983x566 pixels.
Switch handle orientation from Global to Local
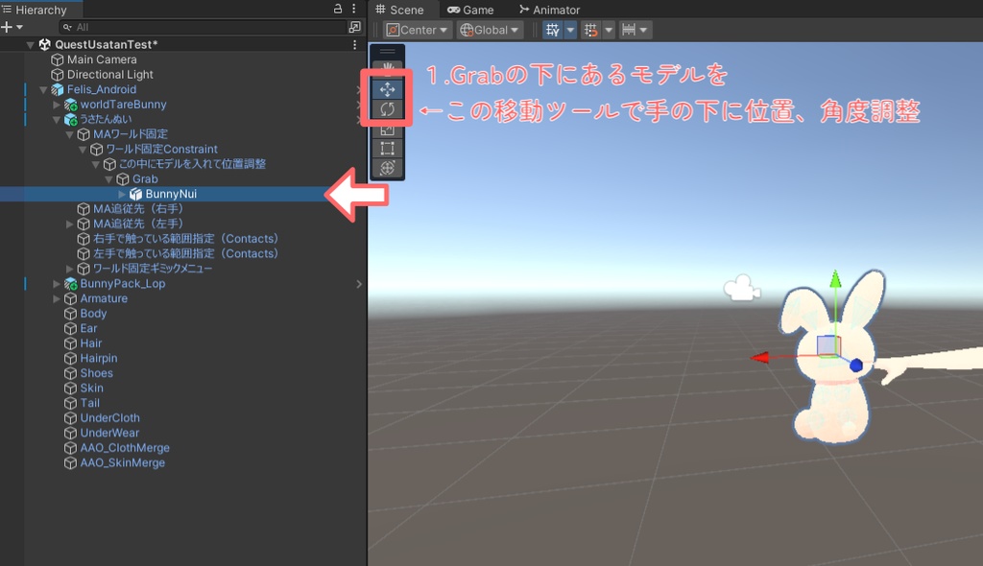tap(488, 29)
